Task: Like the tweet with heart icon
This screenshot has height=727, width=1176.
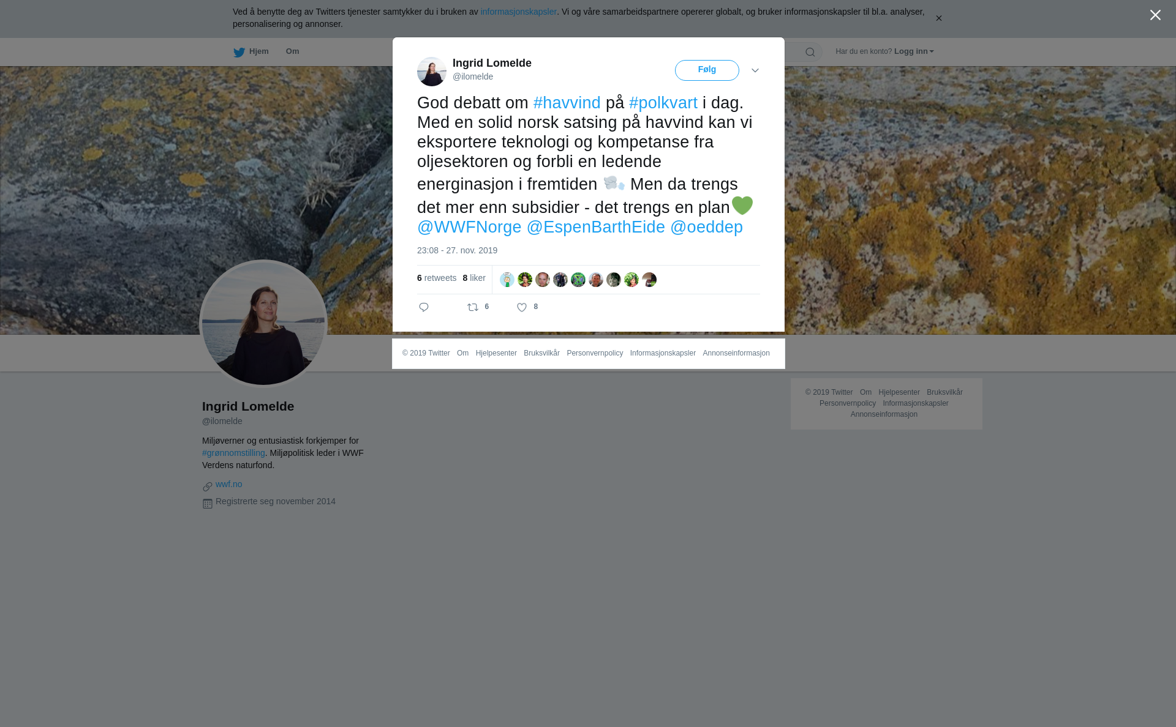Action: point(522,308)
